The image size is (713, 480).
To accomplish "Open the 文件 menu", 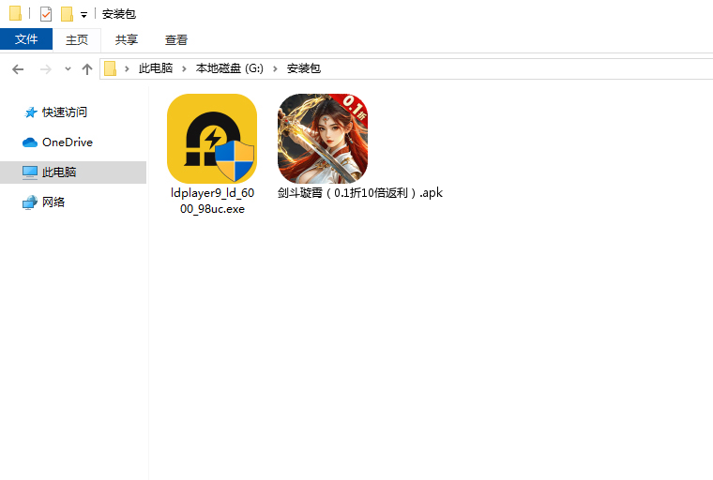I will pos(26,39).
